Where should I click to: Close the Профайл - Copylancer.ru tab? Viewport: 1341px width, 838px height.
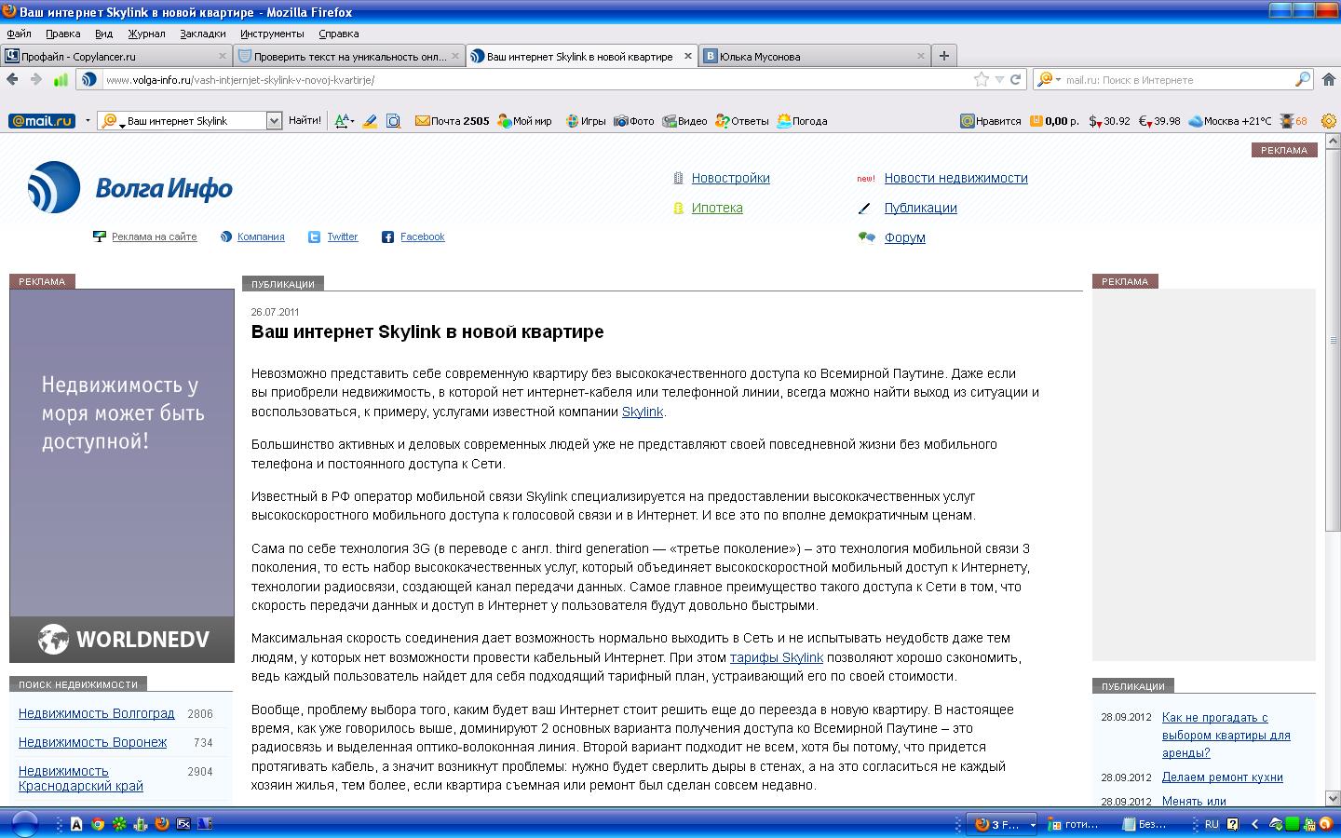click(223, 56)
